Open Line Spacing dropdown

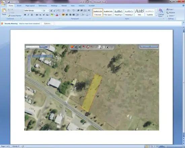(x=78, y=15)
